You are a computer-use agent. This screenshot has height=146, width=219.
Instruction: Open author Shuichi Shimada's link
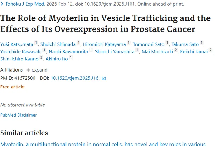[x=58, y=44]
